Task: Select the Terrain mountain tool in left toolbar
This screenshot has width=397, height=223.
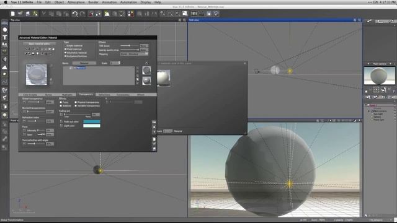Action: (x=5, y=45)
